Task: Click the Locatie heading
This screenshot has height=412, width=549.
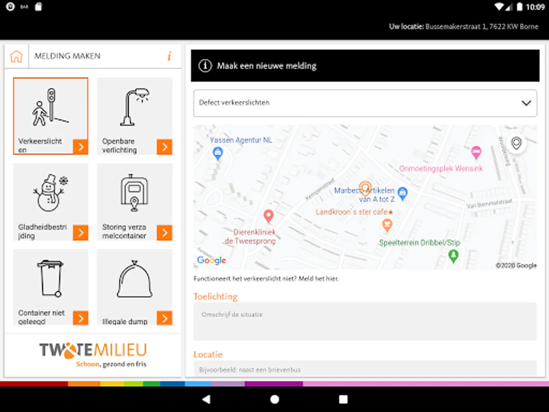Action: point(208,354)
